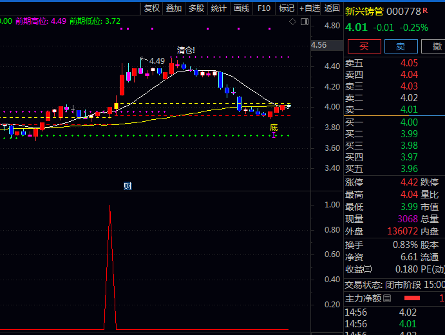Toggle the side panel layout icon
Screen dimensions: 445x335
coord(305,21)
